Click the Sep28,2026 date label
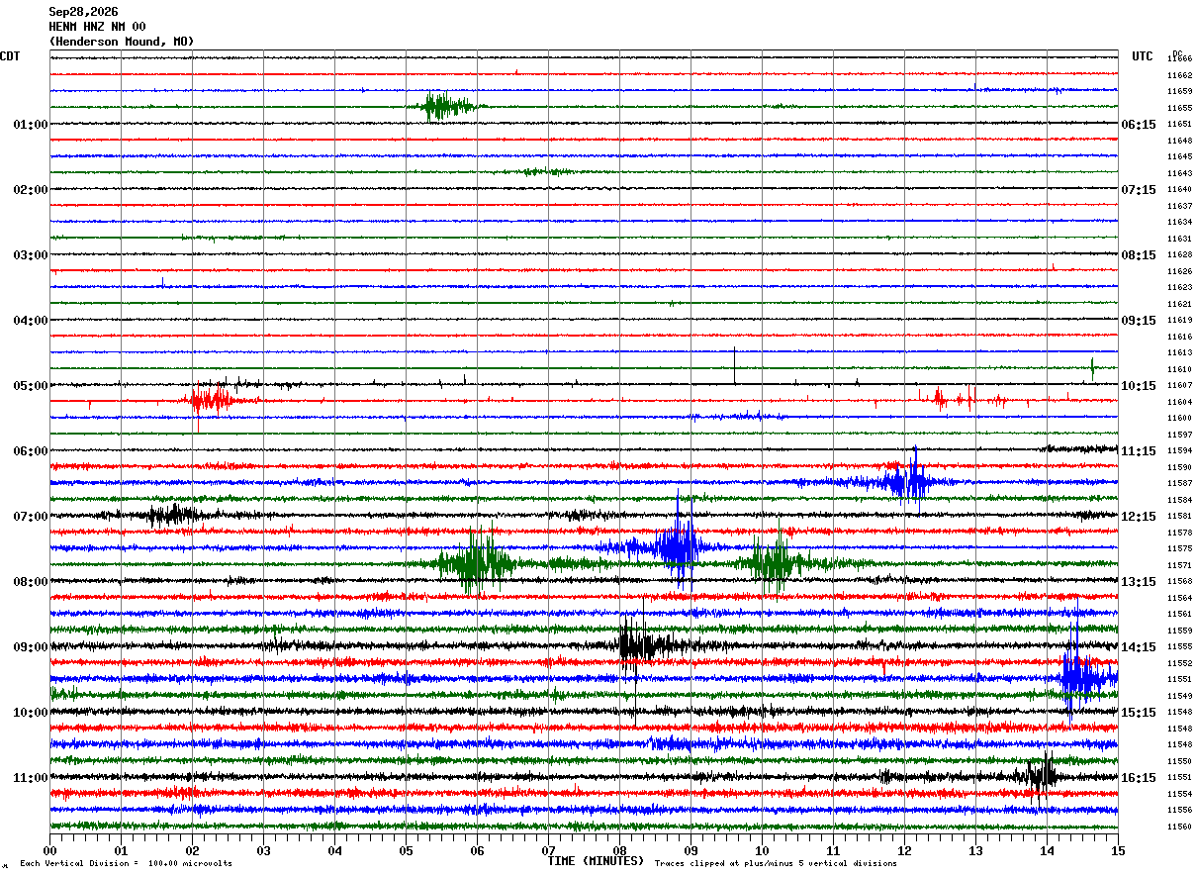This screenshot has height=877, width=1197. pyautogui.click(x=83, y=12)
